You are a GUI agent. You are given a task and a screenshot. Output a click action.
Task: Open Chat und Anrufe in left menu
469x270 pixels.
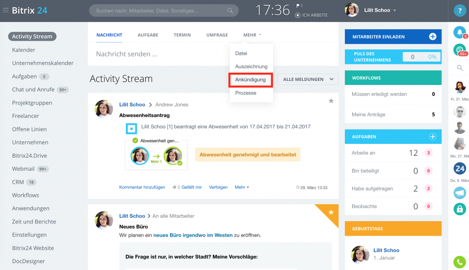(x=33, y=90)
